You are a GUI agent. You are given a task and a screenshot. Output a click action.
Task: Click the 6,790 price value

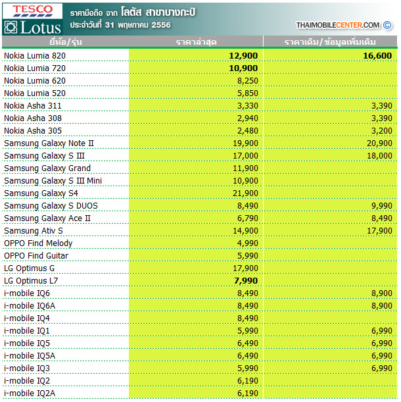pos(248,218)
